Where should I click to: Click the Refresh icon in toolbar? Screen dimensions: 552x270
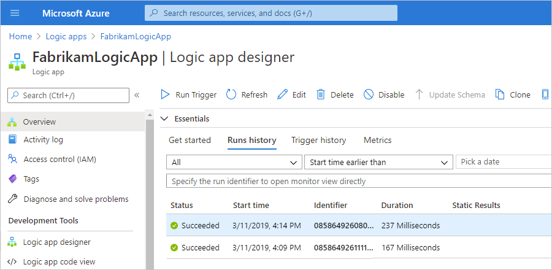231,94
